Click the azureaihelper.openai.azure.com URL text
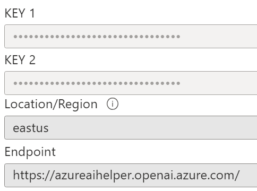Viewport: 257px width, 191px height. (147, 175)
